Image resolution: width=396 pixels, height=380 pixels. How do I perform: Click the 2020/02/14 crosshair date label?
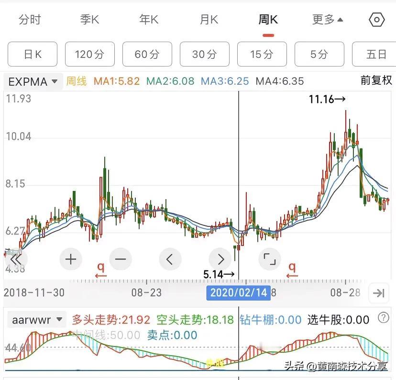pos(238,293)
